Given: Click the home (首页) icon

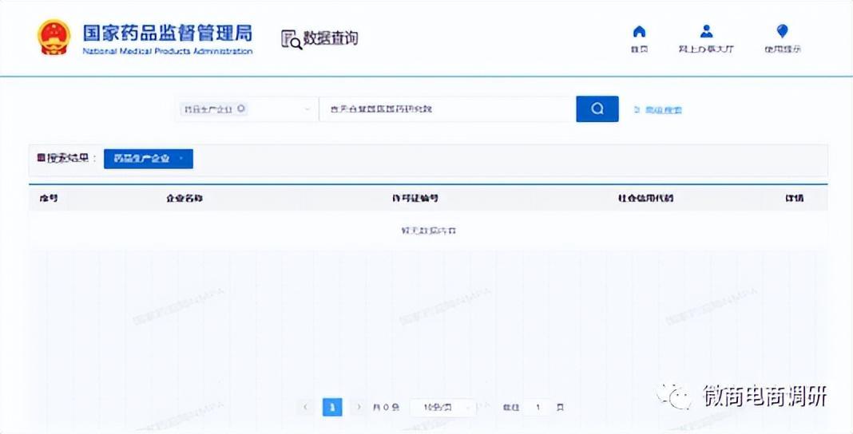Looking at the screenshot, I should 638,32.
